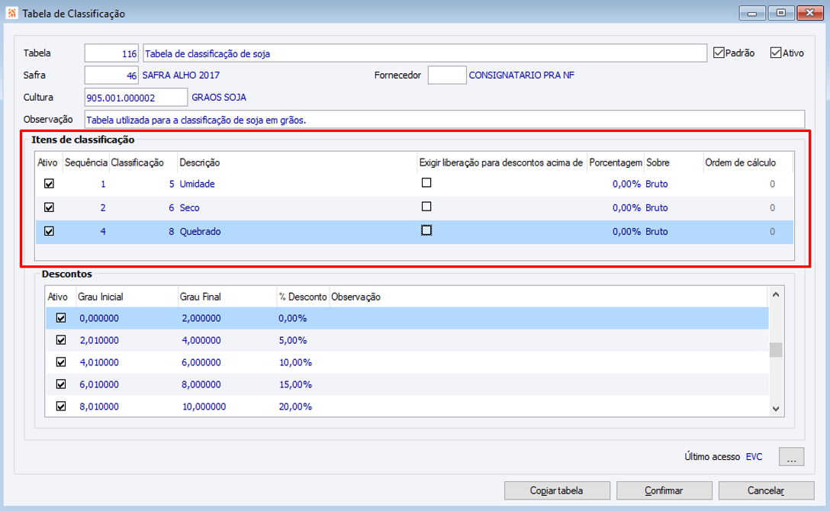Click Grau Final value 10,000000
Image resolution: width=830 pixels, height=511 pixels.
point(204,407)
